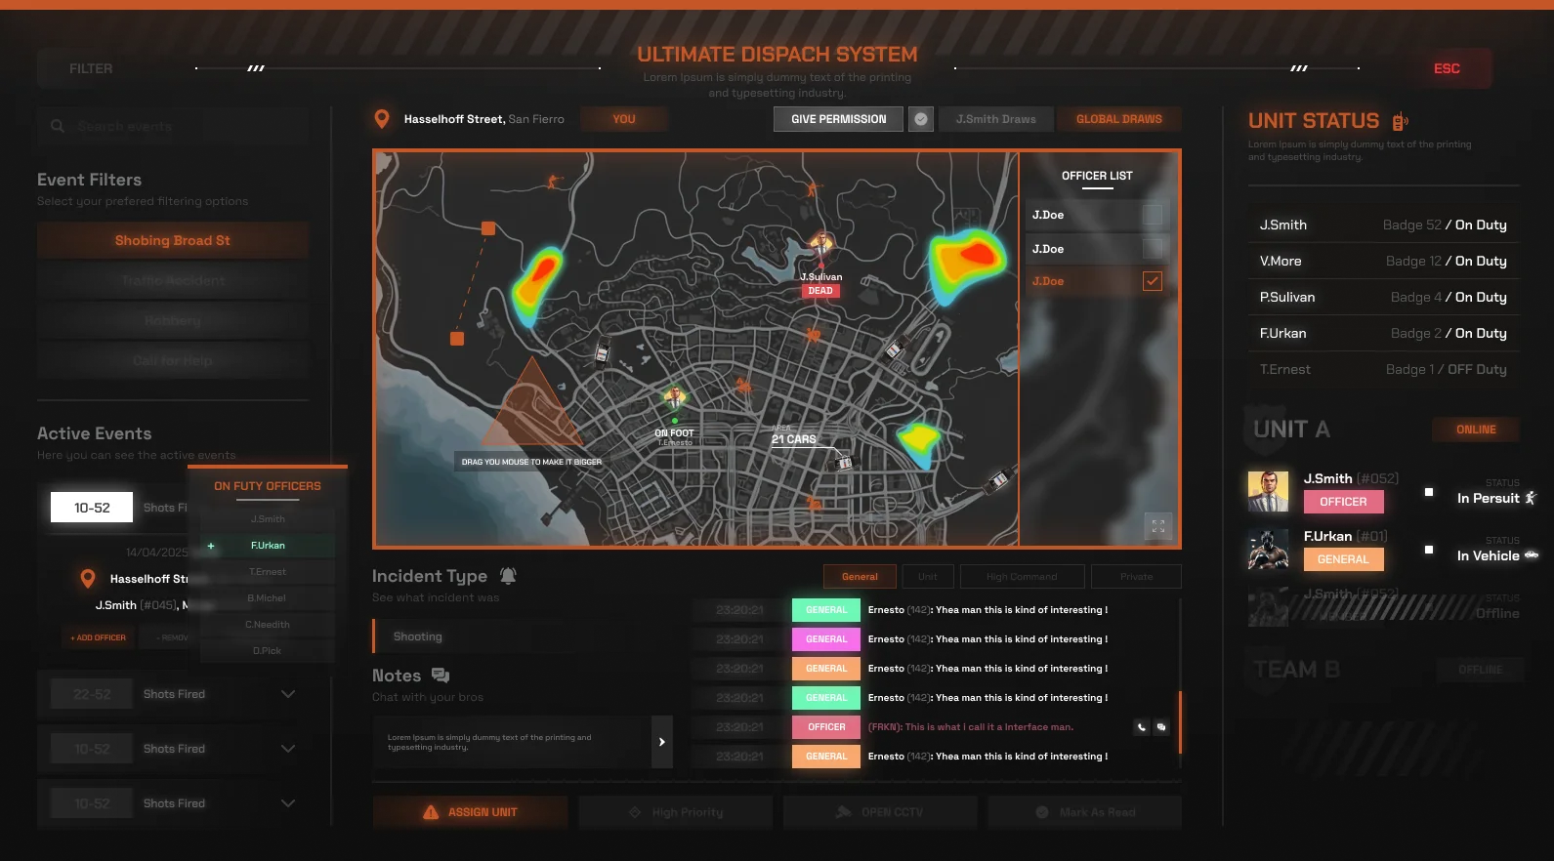Screen dimensions: 1554x861
Task: Click the shooter marker at the map's top left
Action: (x=555, y=181)
